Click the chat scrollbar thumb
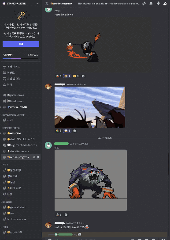This screenshot has width=170, height=240. [x=168, y=164]
